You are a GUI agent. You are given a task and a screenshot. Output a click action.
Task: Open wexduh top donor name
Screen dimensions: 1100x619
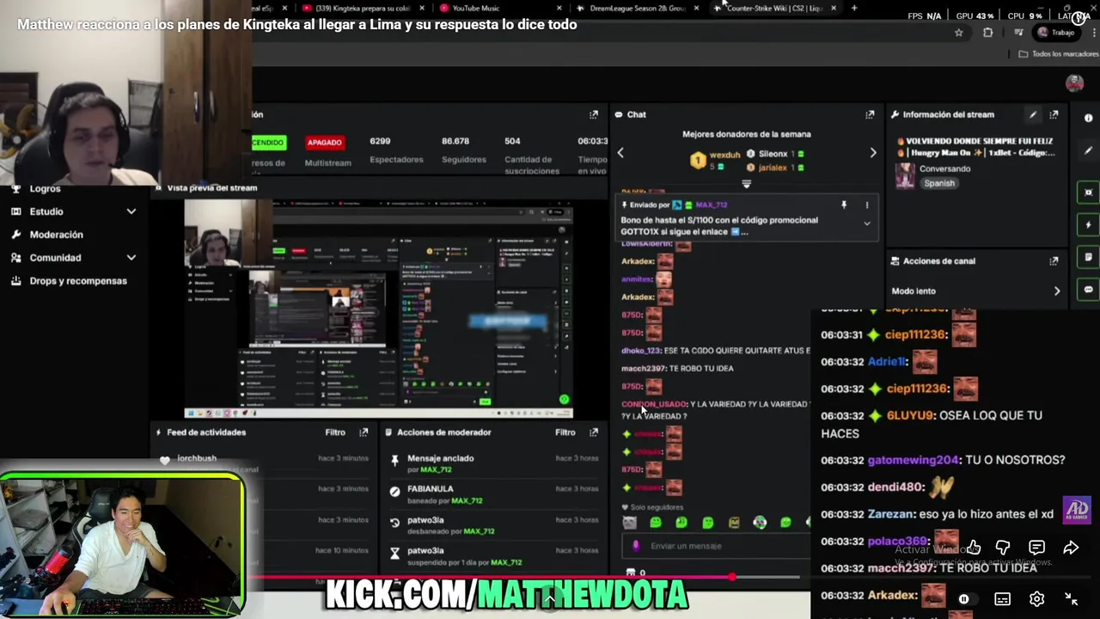coord(724,155)
